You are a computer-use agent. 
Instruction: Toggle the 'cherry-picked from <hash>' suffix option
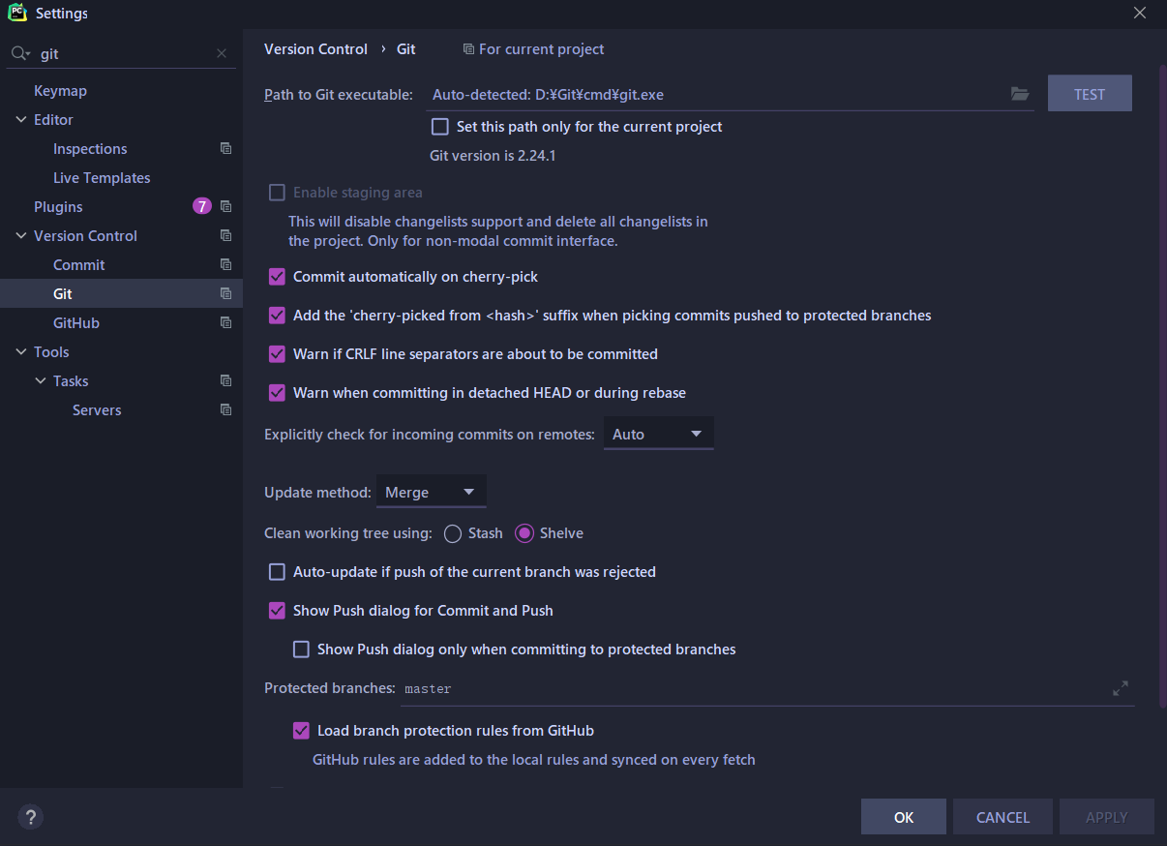[x=277, y=316]
